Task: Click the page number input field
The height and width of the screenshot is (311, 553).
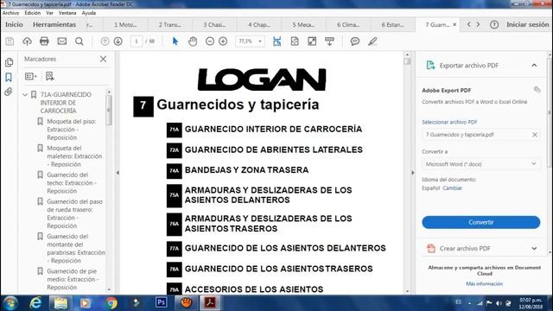Action: (x=137, y=41)
